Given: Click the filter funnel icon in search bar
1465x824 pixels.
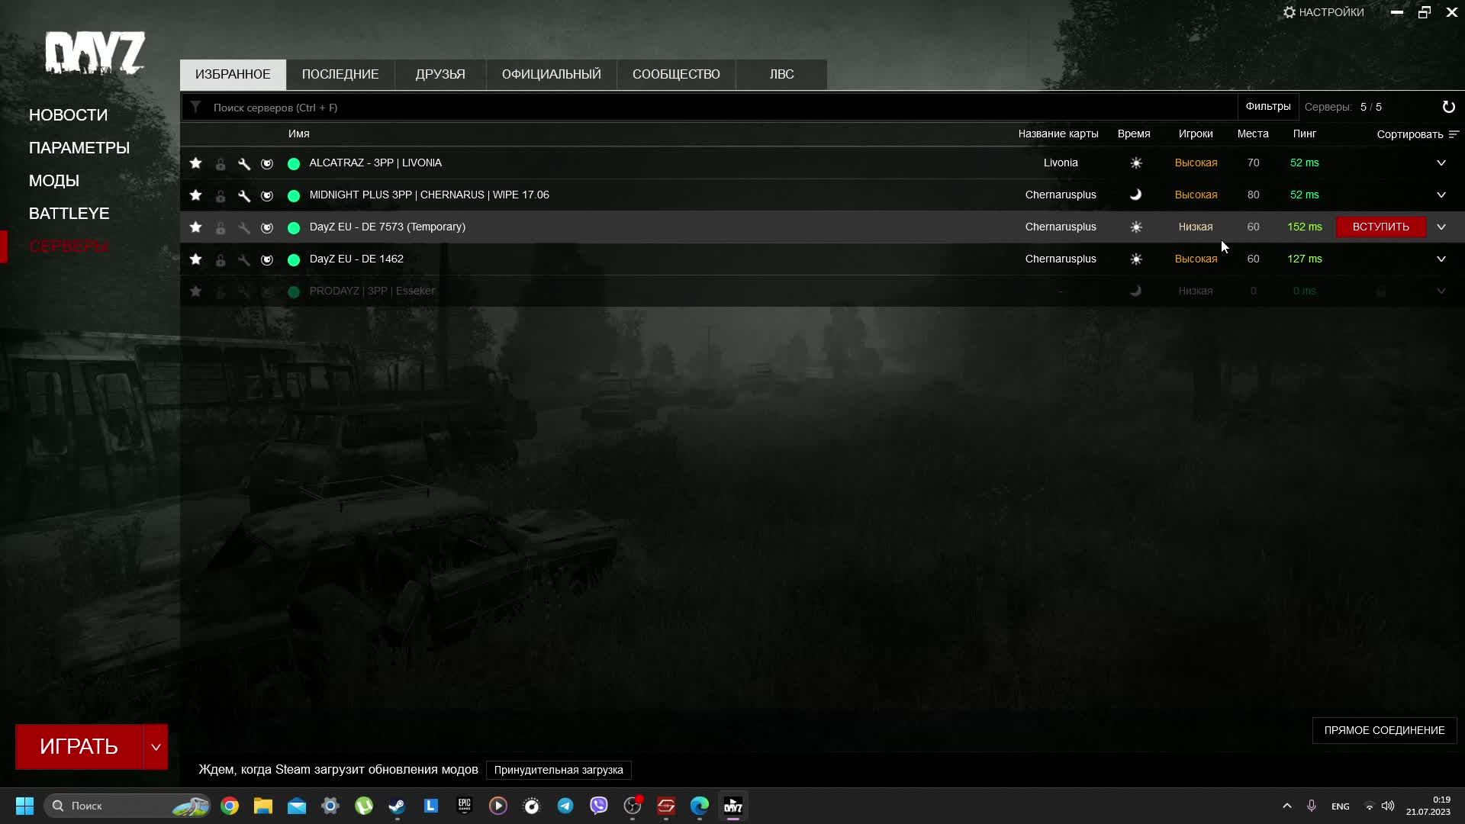Looking at the screenshot, I should [x=196, y=107].
